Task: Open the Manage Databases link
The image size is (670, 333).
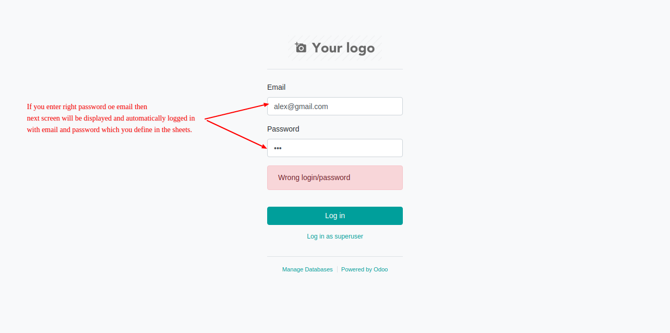Action: (307, 269)
